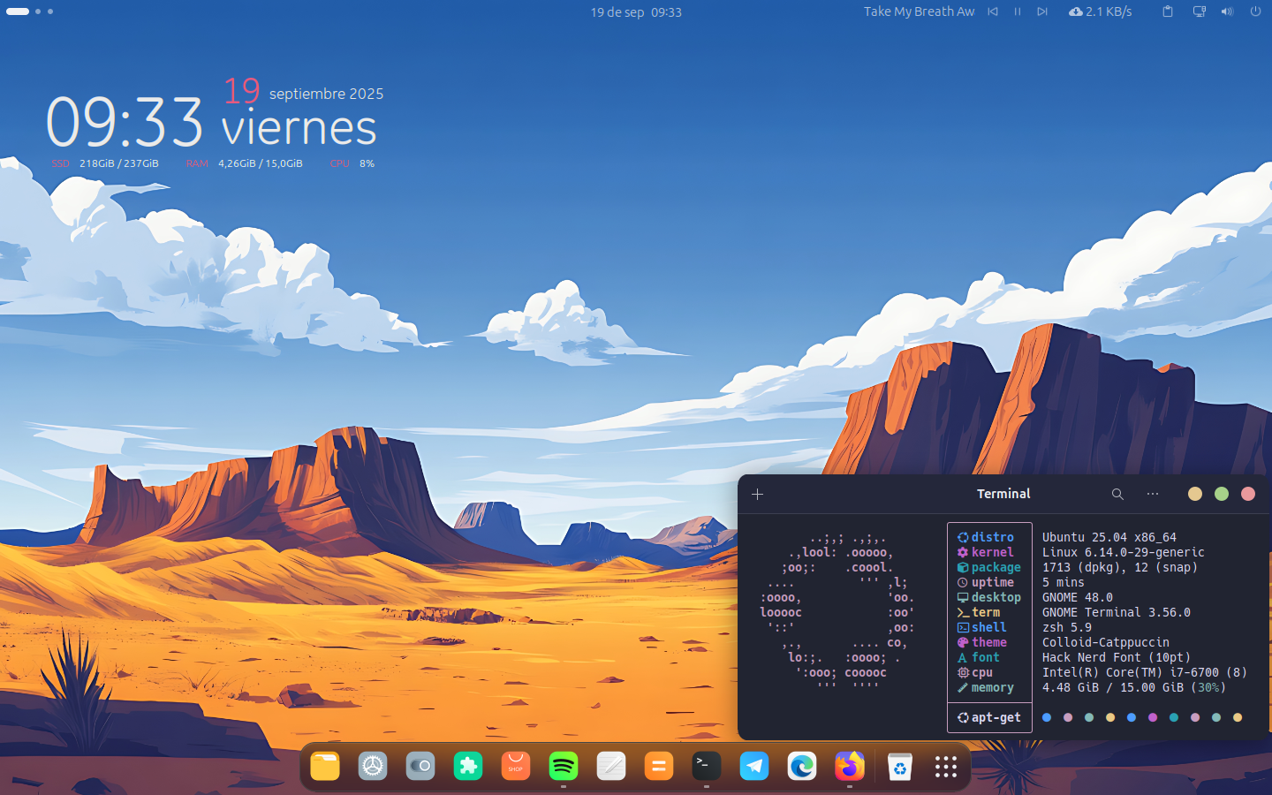Viewport: 1272px width, 795px height.
Task: Launch Telegram from the dock
Action: click(753, 766)
